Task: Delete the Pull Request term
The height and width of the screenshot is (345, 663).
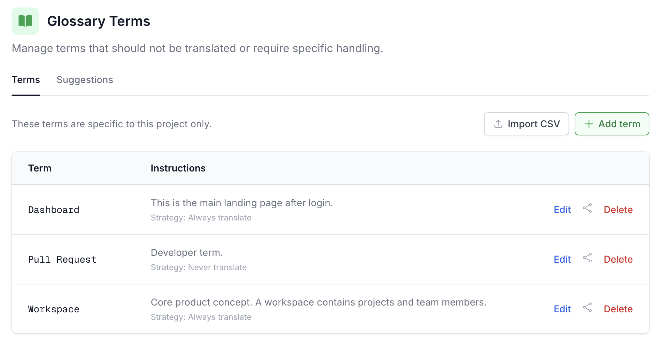Action: tap(618, 259)
